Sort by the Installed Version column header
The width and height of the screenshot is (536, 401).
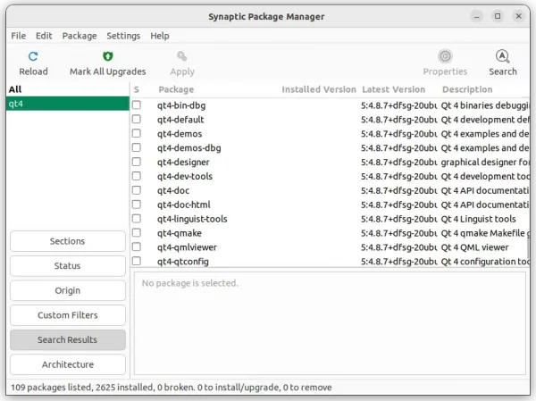[319, 89]
